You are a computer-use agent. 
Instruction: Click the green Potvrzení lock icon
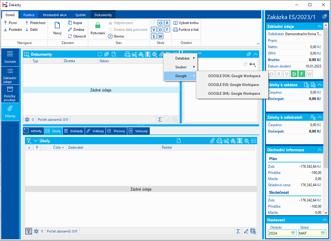98,25
